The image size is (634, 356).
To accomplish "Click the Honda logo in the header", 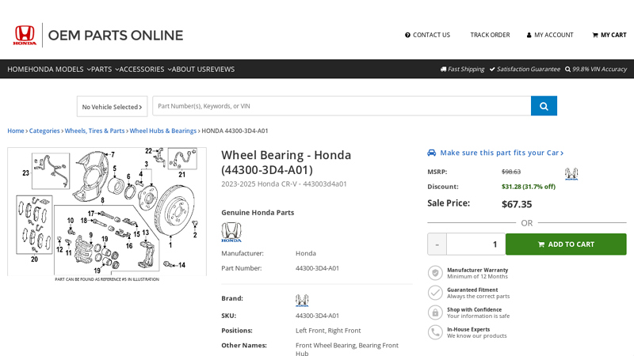I will pos(25,35).
